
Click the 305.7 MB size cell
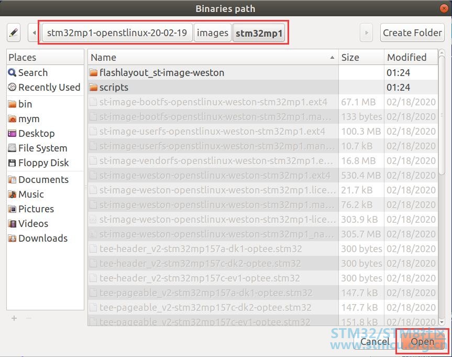click(361, 234)
